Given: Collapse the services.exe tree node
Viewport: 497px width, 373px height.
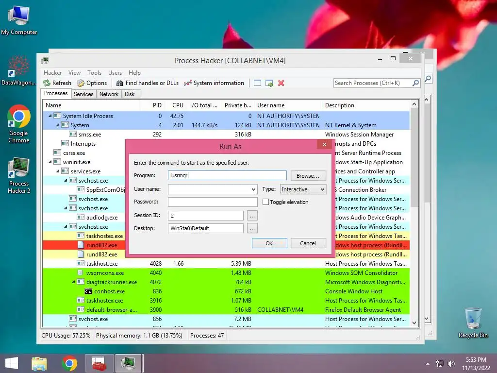Looking at the screenshot, I should click(58, 171).
